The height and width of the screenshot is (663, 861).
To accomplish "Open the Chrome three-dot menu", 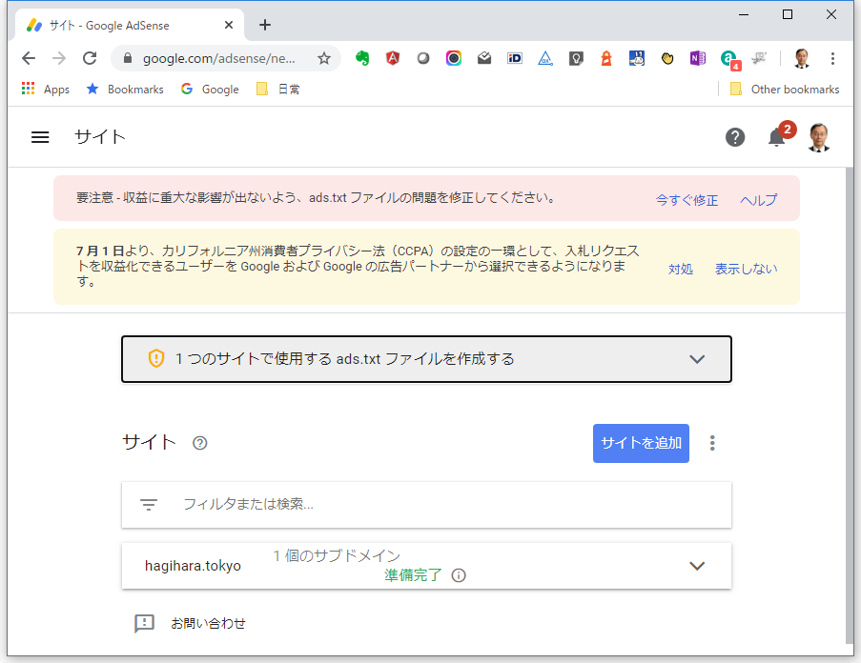I will pos(832,58).
